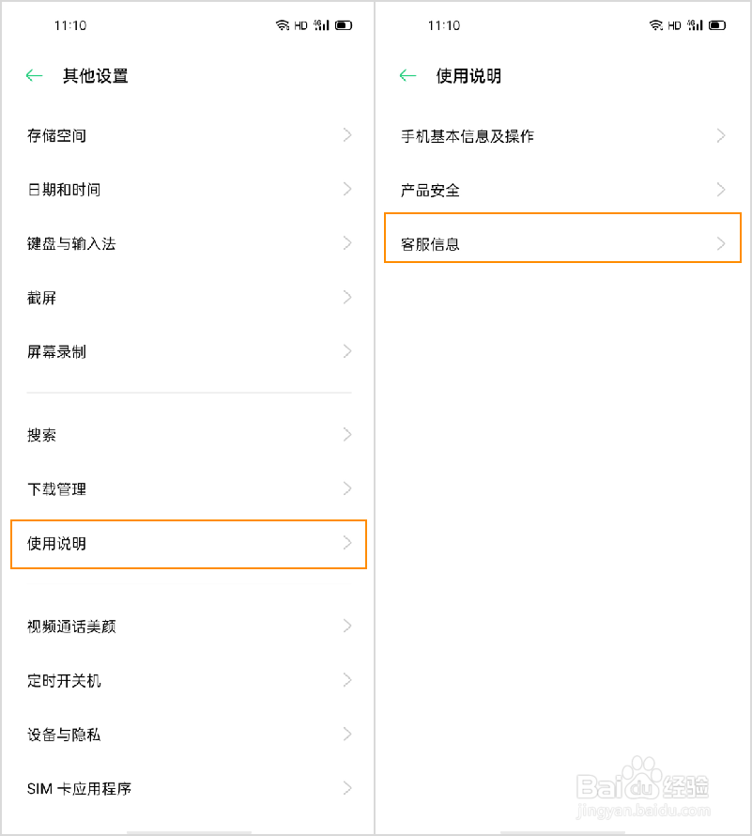Select highlighted 使用说明 entry
This screenshot has width=752, height=836.
(x=189, y=544)
